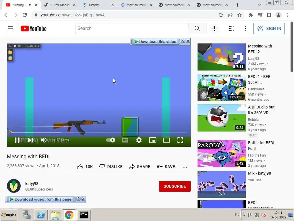Switch to theater mode
The height and width of the screenshot is (221, 294).
(166, 140)
